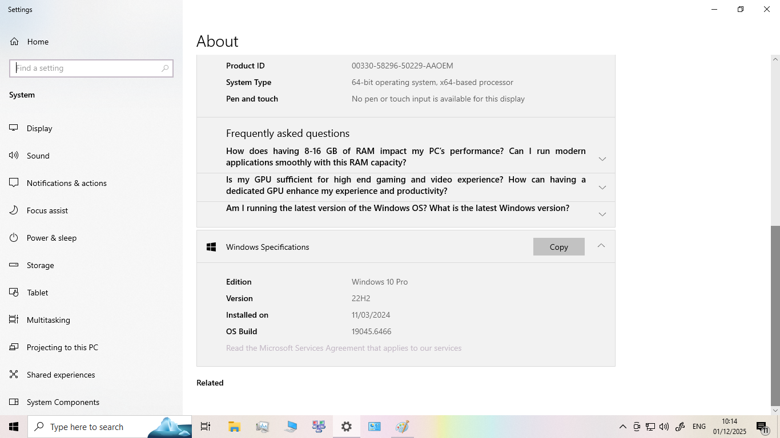Open the Storage drive icon
The image size is (780, 438).
(x=14, y=265)
